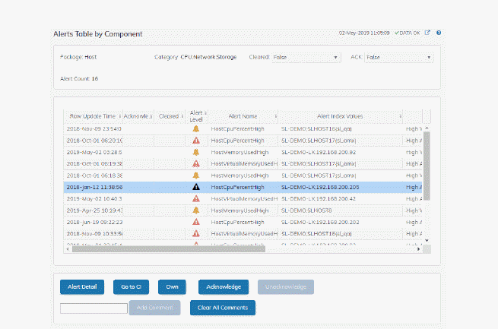Click table scroll right arrow

click(x=419, y=249)
